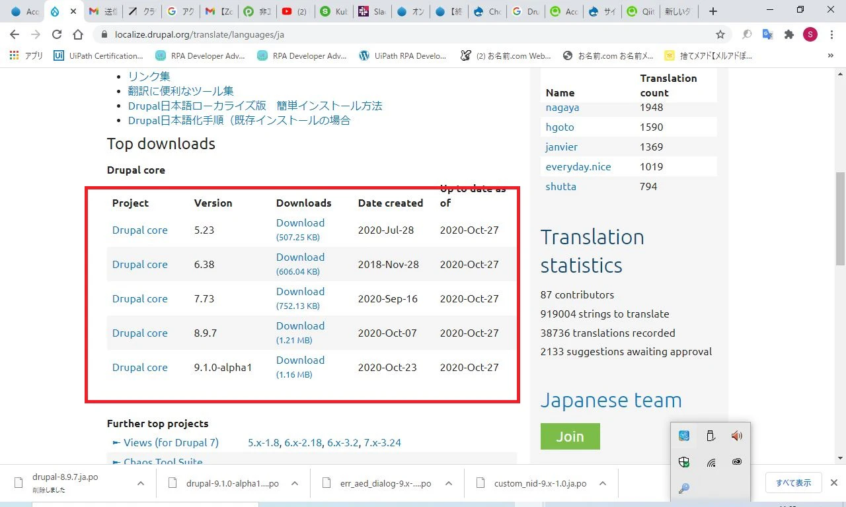Expand options for drupal-8.9.7.ja.po download
Screen dimensions: 846x507
tap(141, 483)
